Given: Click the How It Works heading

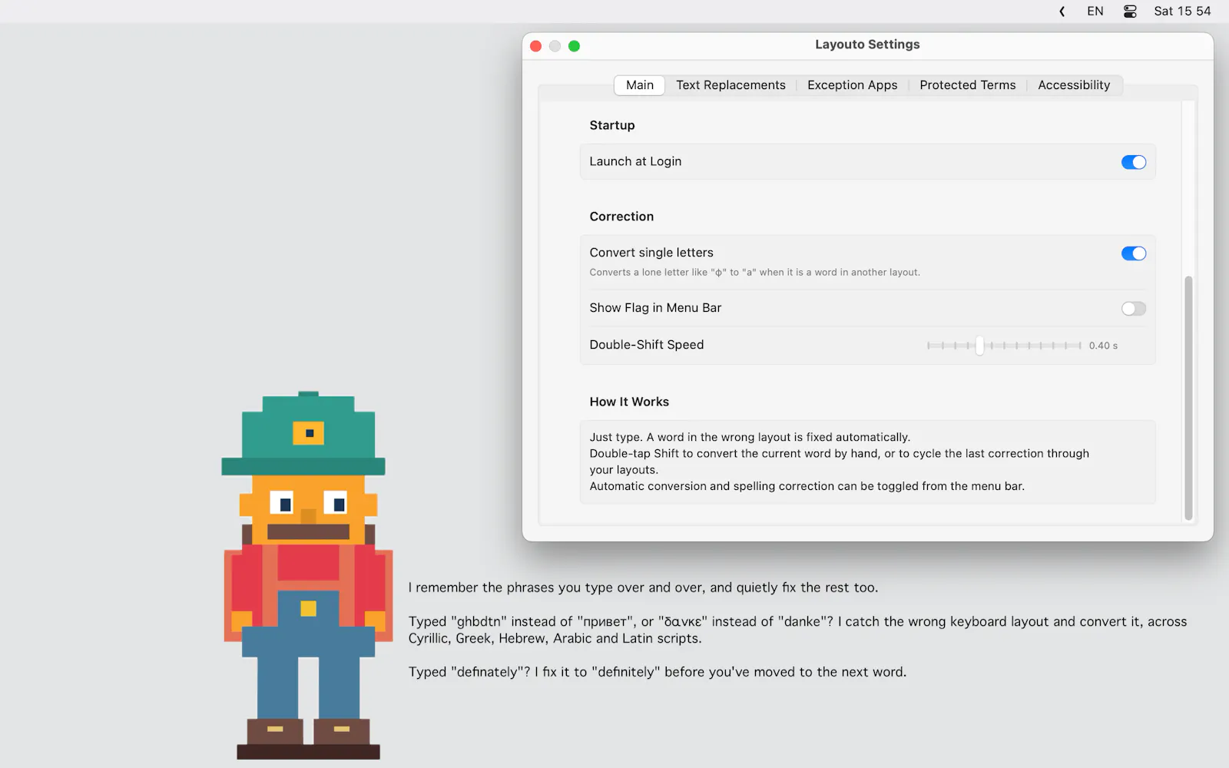Looking at the screenshot, I should 629,402.
